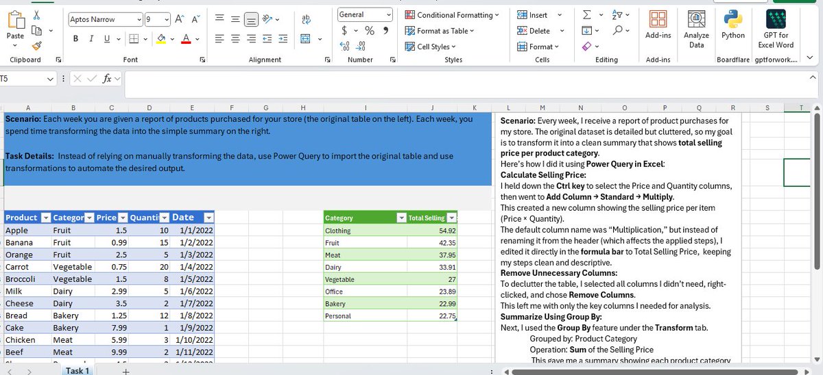Decrease indent
823x375 pixels.
coord(267,39)
